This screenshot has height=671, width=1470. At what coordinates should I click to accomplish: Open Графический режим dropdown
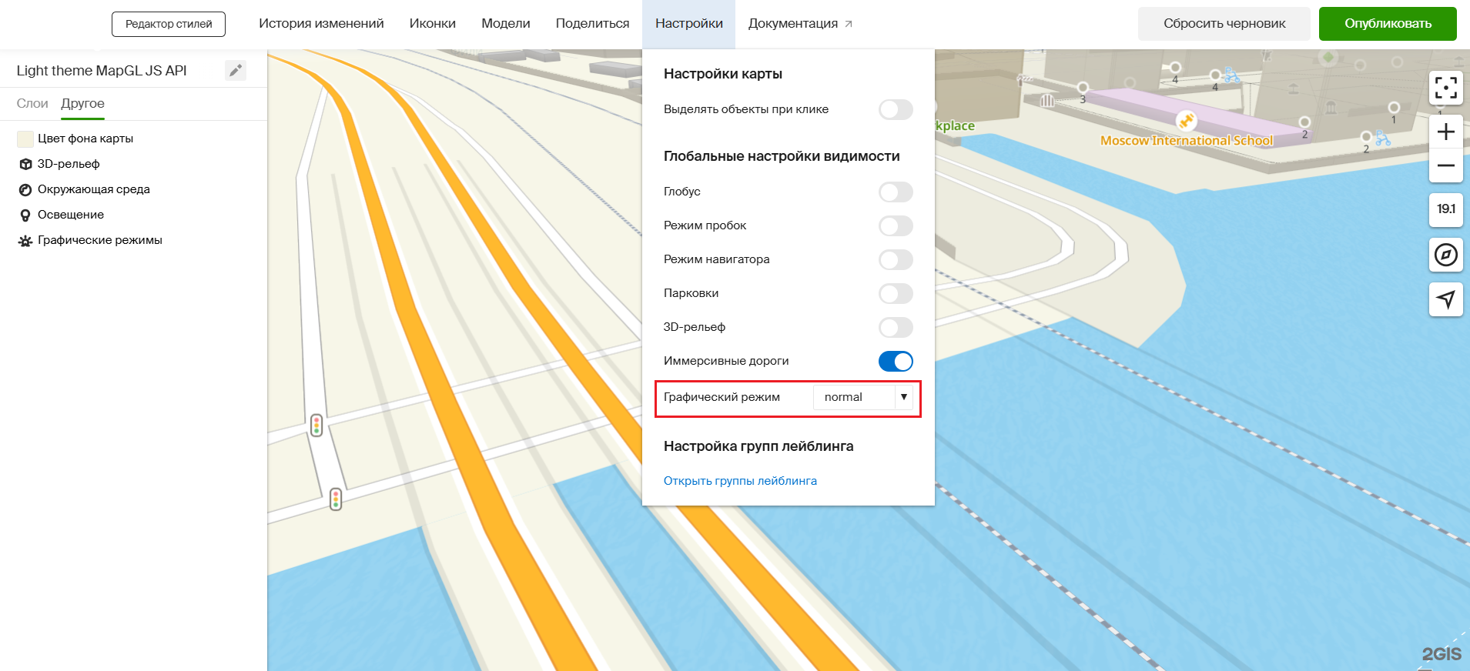(x=862, y=397)
